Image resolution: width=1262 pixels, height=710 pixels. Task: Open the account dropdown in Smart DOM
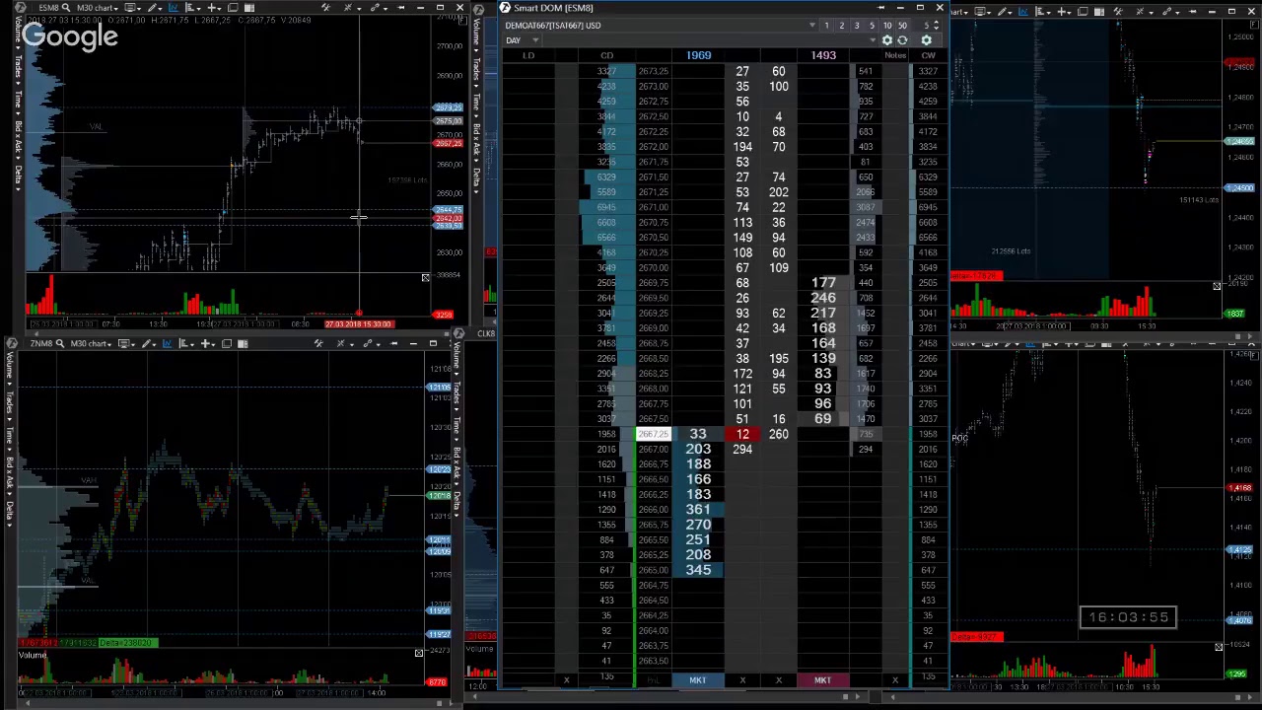812,26
